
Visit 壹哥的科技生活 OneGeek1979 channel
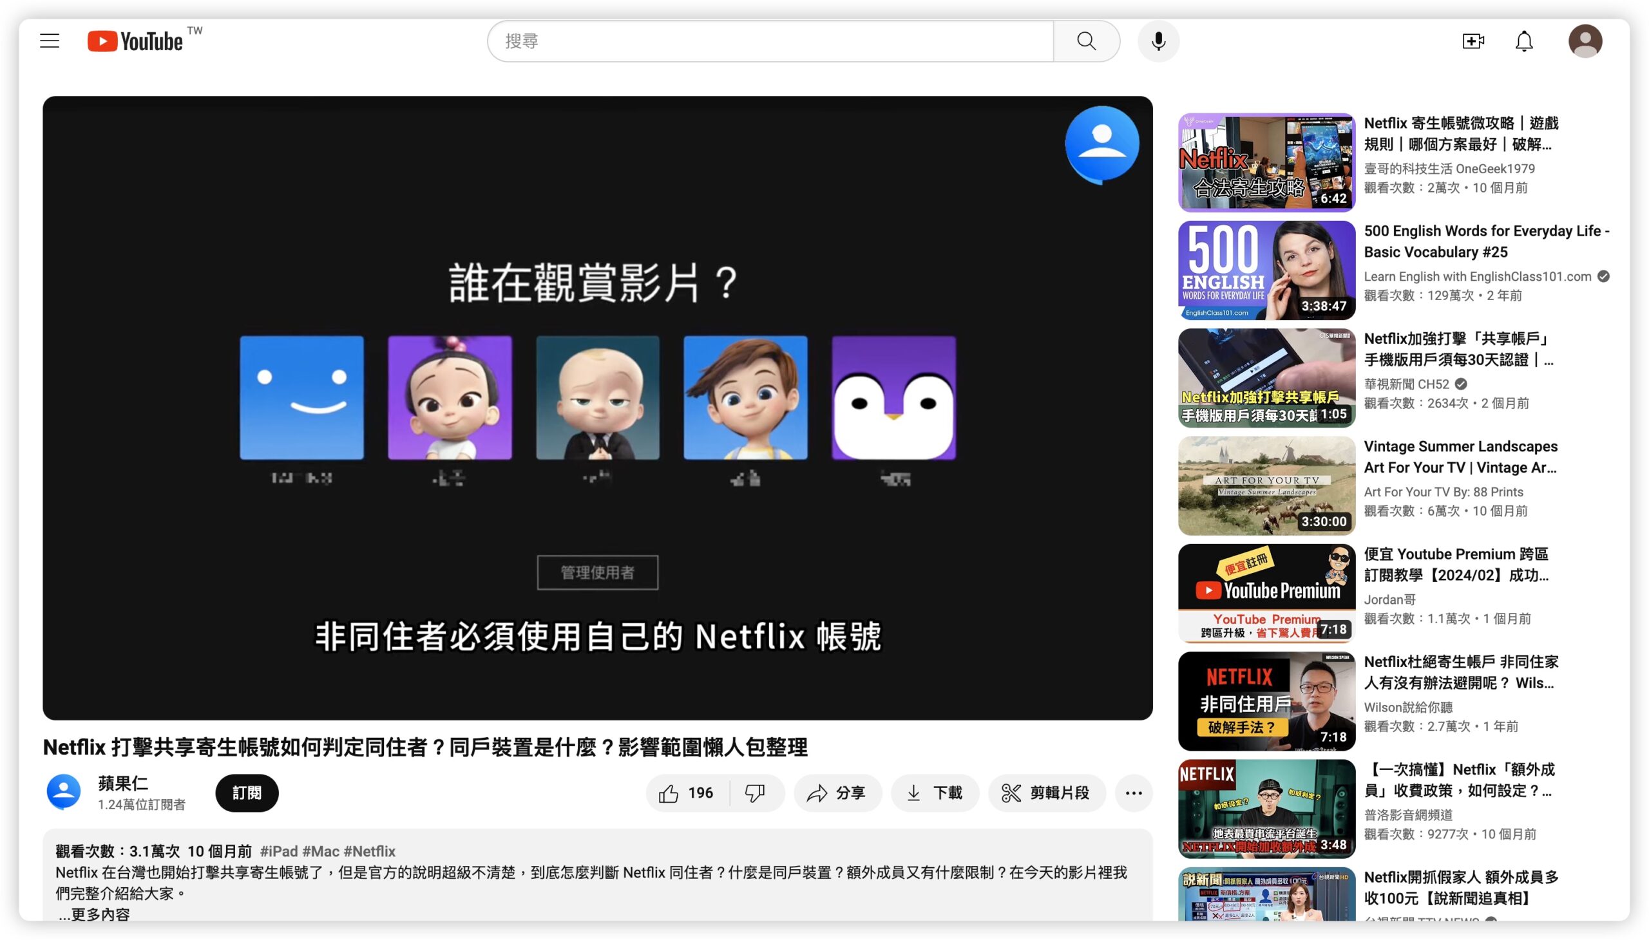[x=1449, y=169]
